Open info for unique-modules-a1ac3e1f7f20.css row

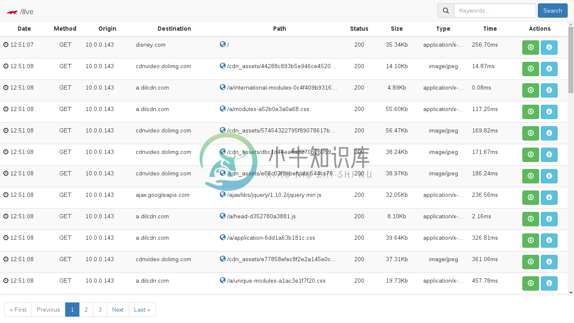(x=549, y=283)
